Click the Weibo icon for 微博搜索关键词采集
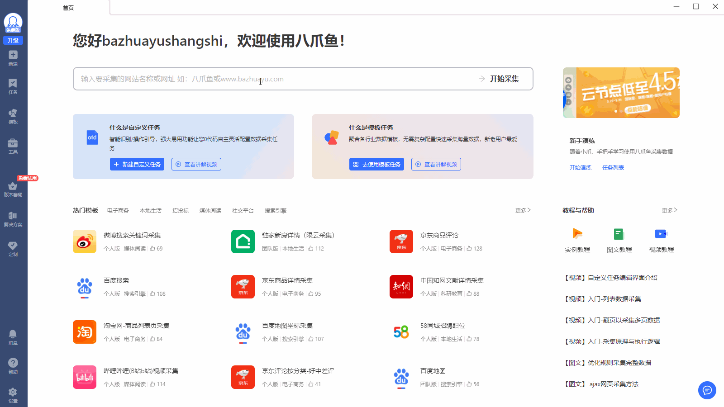Image resolution: width=724 pixels, height=407 pixels. [x=85, y=241]
